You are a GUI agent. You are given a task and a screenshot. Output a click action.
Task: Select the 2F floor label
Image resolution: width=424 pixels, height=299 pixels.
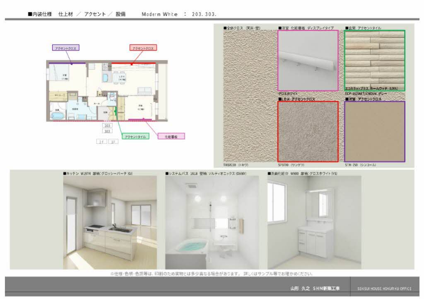(101, 141)
